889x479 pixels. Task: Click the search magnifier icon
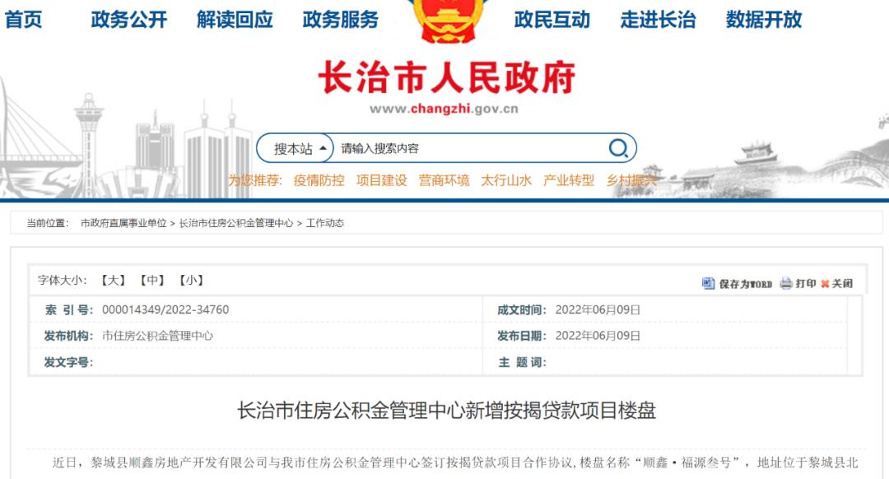[x=617, y=148]
